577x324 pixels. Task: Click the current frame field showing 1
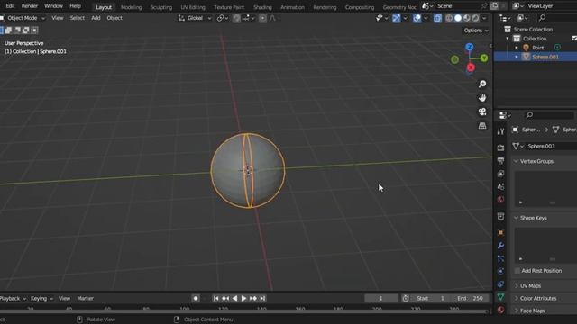(x=380, y=298)
